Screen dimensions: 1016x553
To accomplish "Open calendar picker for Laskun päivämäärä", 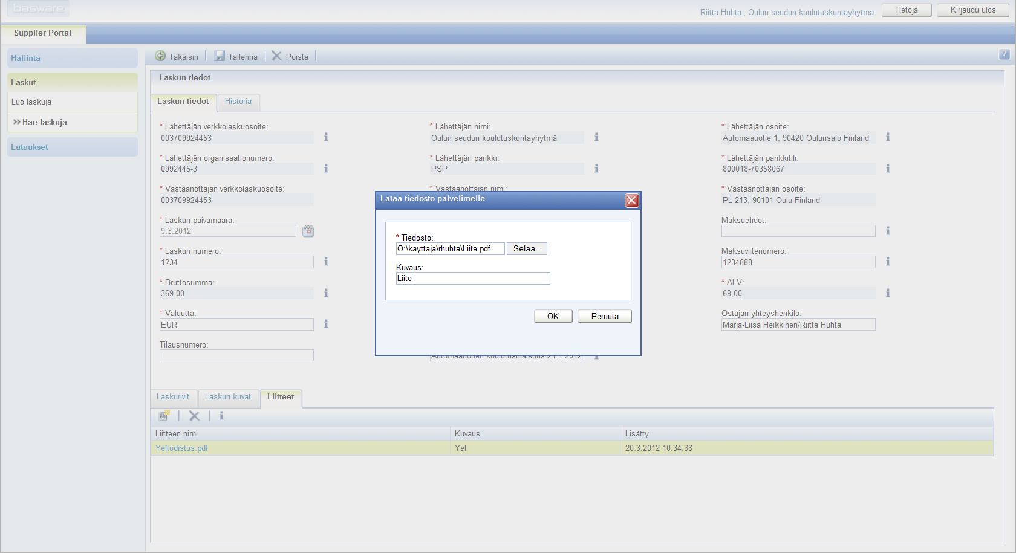I will pos(308,231).
